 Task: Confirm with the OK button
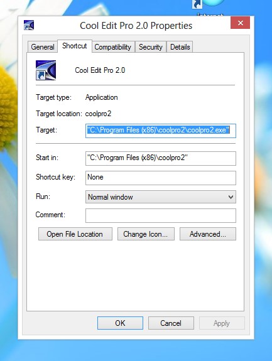coord(120,323)
